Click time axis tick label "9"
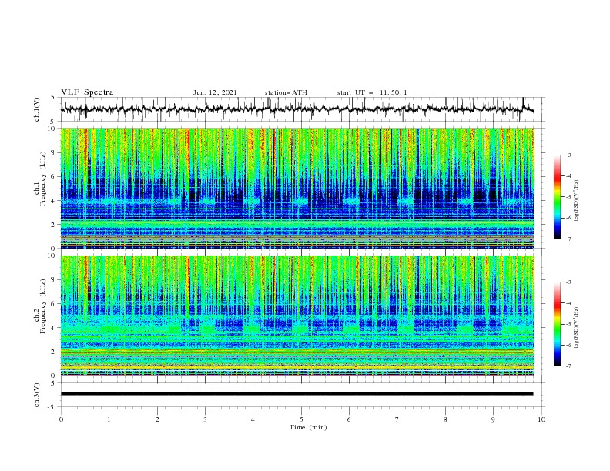Viewport: 610px width, 471px height. (x=493, y=419)
